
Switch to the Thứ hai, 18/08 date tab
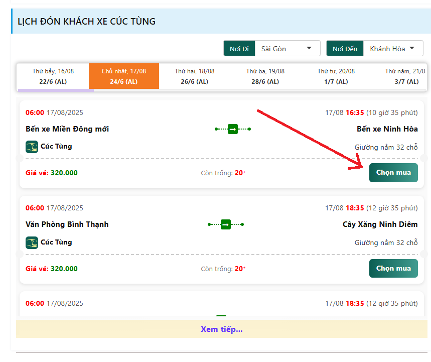(195, 76)
